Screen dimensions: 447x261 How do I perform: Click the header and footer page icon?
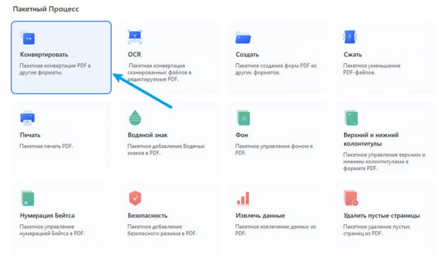tap(351, 118)
